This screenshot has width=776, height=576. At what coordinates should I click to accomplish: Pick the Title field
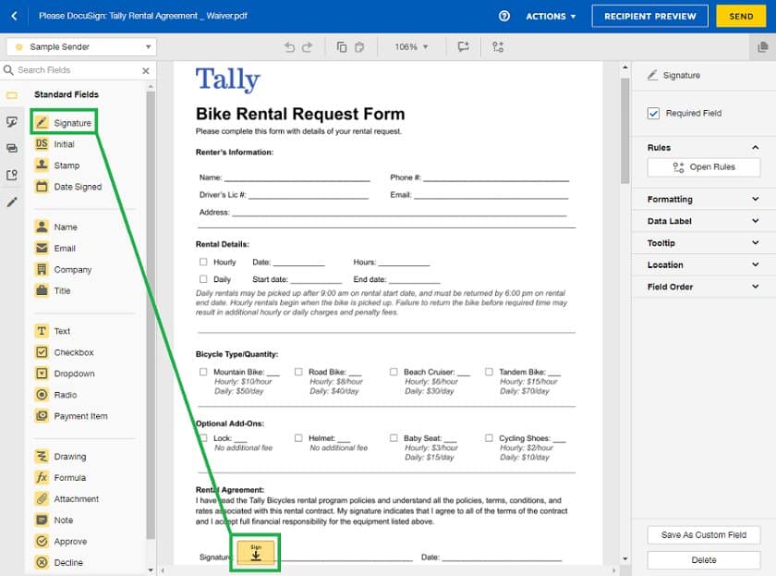coord(53,290)
